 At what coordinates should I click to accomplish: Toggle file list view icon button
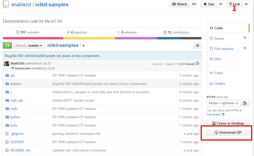[x=197, y=45]
